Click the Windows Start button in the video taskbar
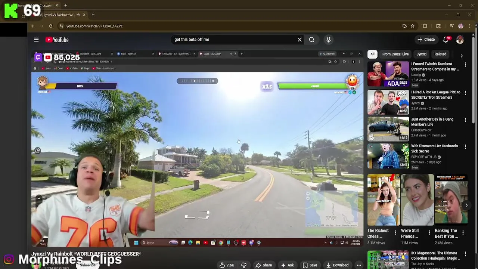Image resolution: width=478 pixels, height=269 pixels. coord(136,243)
